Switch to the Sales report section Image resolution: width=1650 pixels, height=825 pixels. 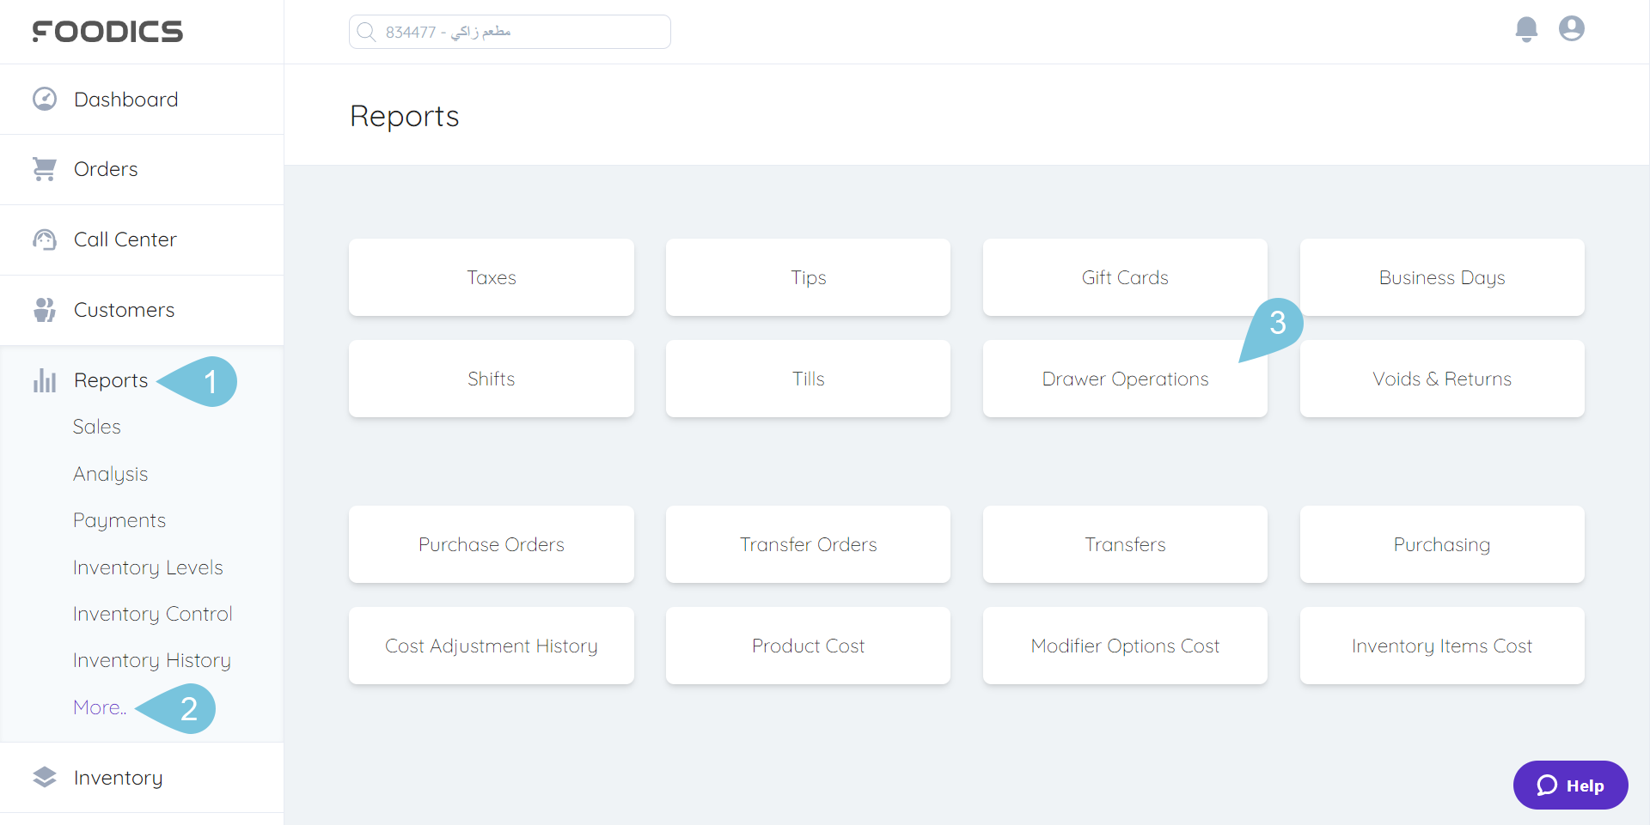96,426
